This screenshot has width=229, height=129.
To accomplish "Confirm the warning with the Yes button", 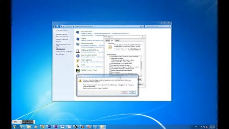I will (125, 93).
